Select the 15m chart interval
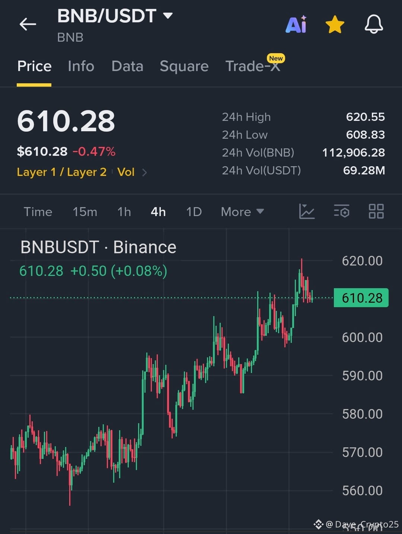The width and height of the screenshot is (402, 534). [85, 212]
